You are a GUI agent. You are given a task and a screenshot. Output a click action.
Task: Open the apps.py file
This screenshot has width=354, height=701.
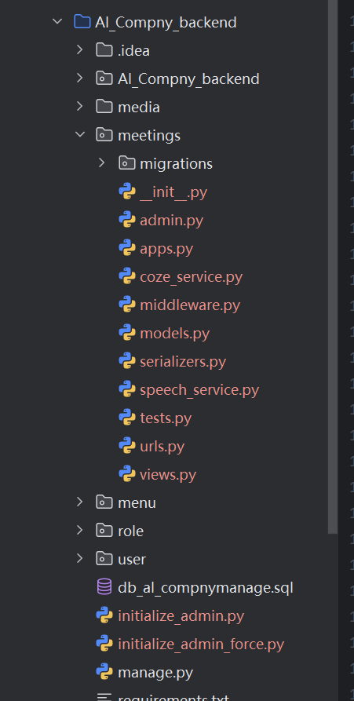coord(166,249)
